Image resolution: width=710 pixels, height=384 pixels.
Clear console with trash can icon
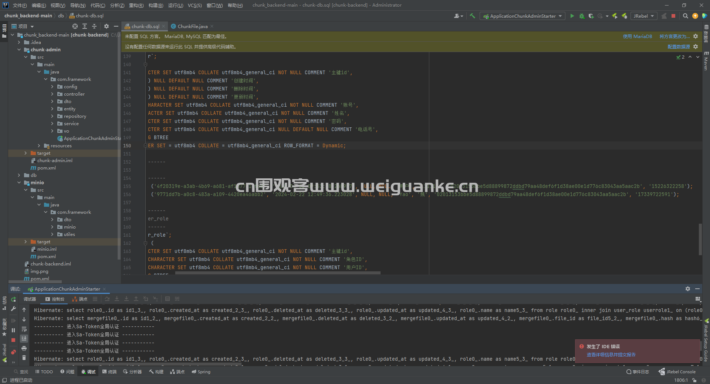[24, 357]
